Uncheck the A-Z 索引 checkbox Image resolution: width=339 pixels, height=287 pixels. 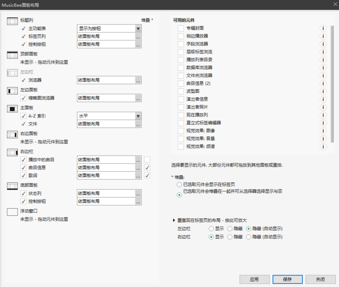(23, 116)
